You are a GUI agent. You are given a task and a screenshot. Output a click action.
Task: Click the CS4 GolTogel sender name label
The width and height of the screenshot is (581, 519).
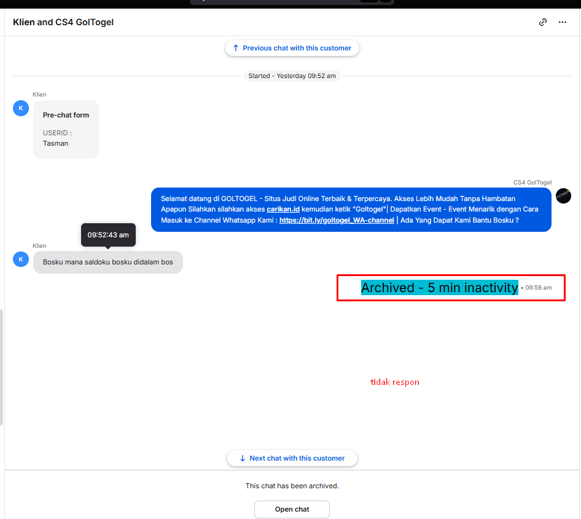532,183
